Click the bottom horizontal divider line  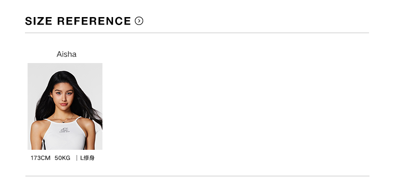[x=197, y=176]
